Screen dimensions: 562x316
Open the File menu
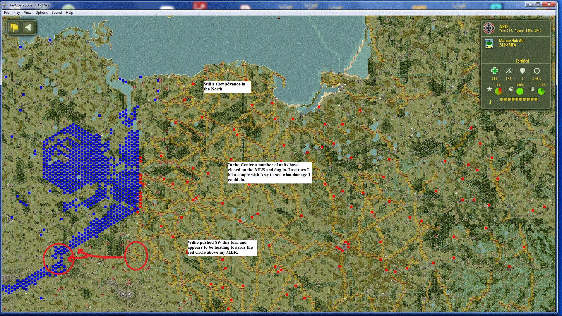tap(7, 13)
